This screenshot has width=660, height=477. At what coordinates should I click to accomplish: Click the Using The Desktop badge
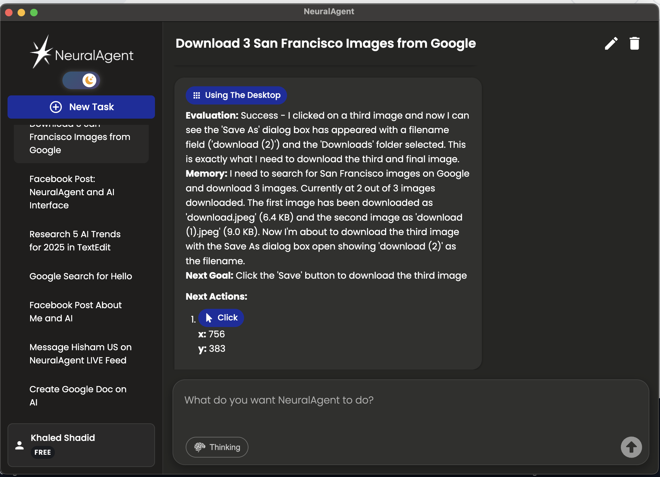[x=236, y=95]
